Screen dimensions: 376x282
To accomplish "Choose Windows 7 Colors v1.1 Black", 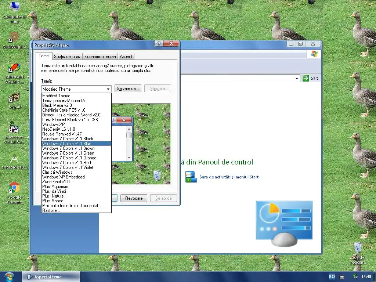I will point(76,139).
